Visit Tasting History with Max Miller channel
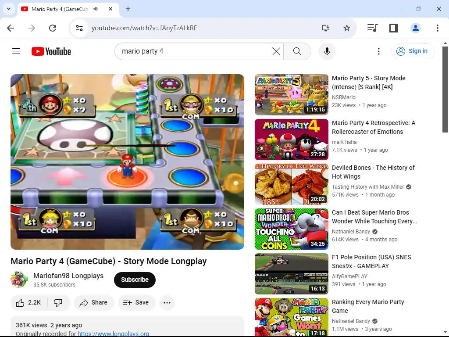This screenshot has width=449, height=337. tap(368, 187)
